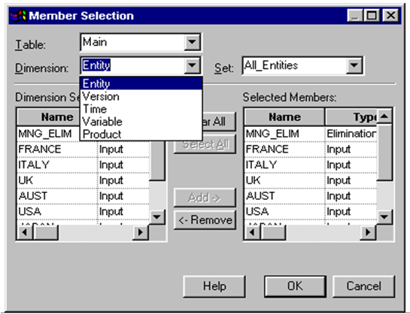
Task: Click the Remove button
Action: [205, 220]
